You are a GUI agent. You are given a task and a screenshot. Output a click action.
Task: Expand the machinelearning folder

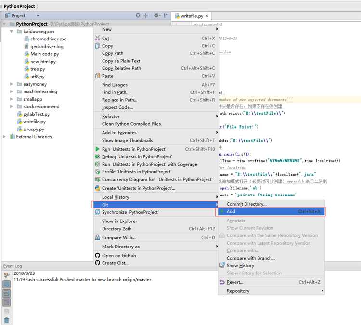pyautogui.click(x=11, y=91)
